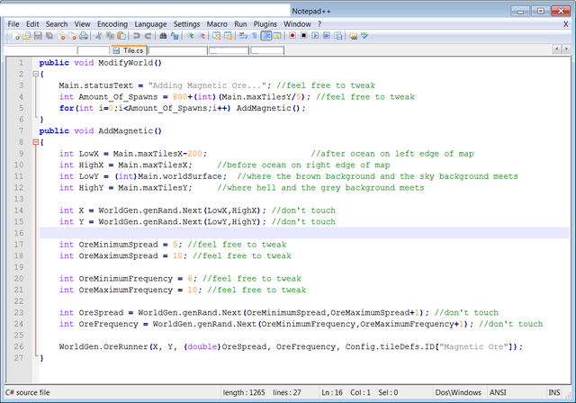Collapse the AddMagnetic fold marker on line 8
This screenshot has height=403, width=576.
click(x=36, y=142)
